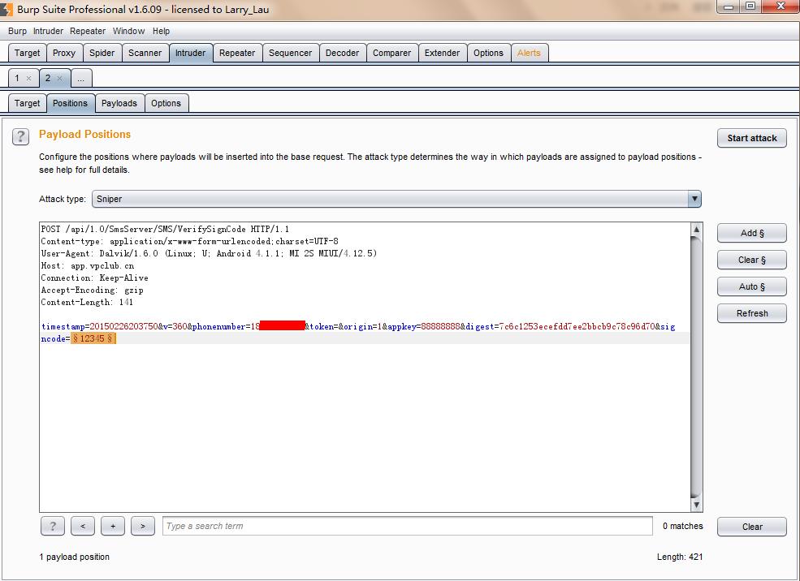Screen dimensions: 800x581
Task: Open the Window menu
Action: pos(128,31)
